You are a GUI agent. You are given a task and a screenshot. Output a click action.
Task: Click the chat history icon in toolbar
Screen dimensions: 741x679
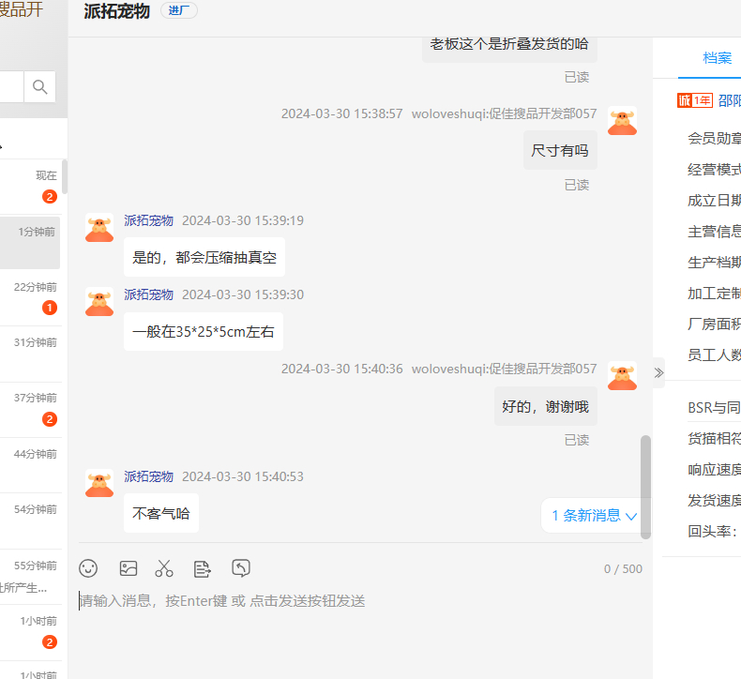tap(241, 568)
